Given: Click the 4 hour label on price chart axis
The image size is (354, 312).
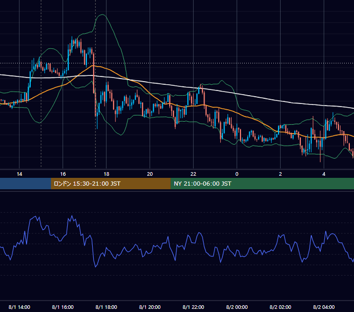Looking at the screenshot, I should pos(324,174).
